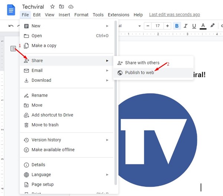The width and height of the screenshot is (223, 196).
Task: Choose Publish to web
Action: coord(153,73)
